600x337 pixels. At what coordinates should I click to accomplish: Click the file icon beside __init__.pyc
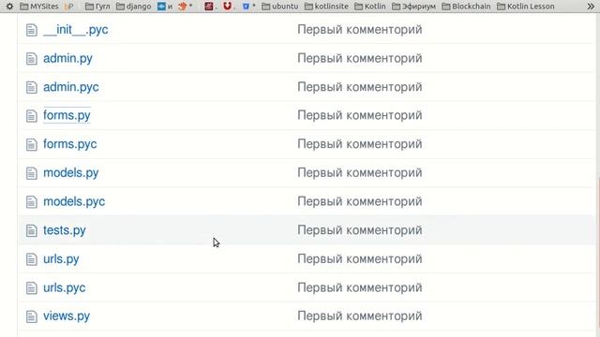tap(31, 30)
